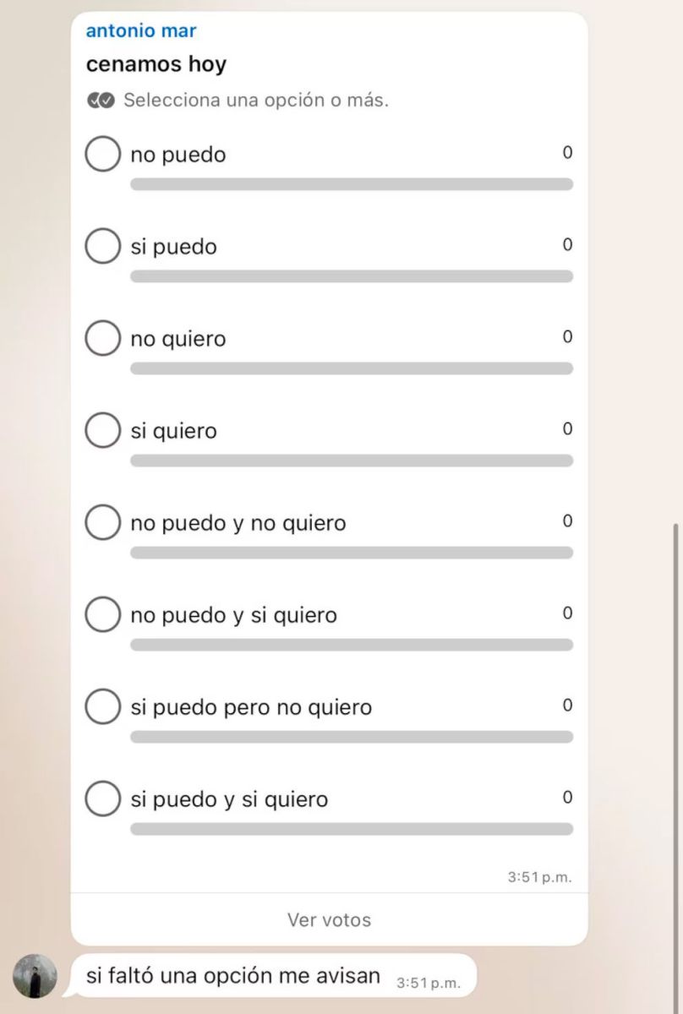Click the poll's 3:51 p.m. timestamp
The image size is (683, 1014).
coord(539,878)
